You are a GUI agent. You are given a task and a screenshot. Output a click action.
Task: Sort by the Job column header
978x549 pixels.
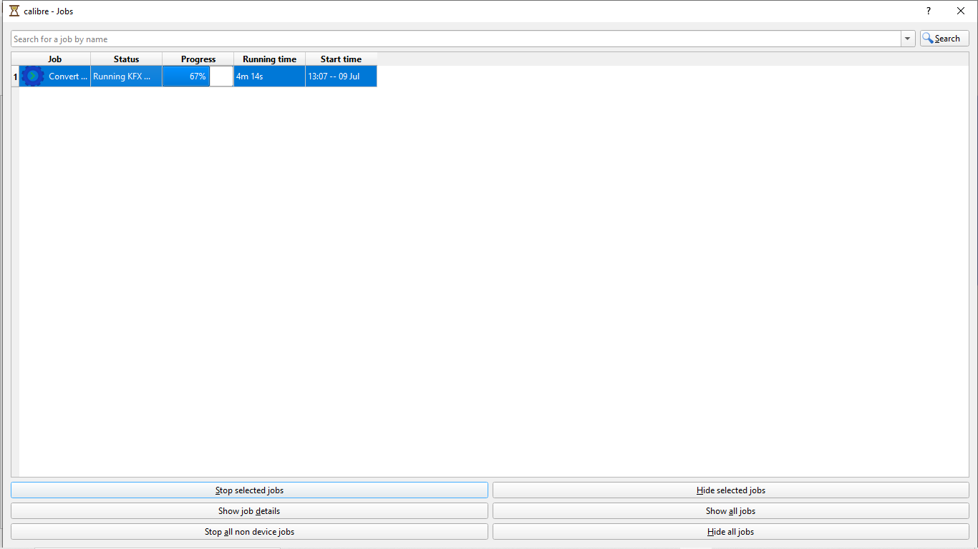click(x=55, y=59)
